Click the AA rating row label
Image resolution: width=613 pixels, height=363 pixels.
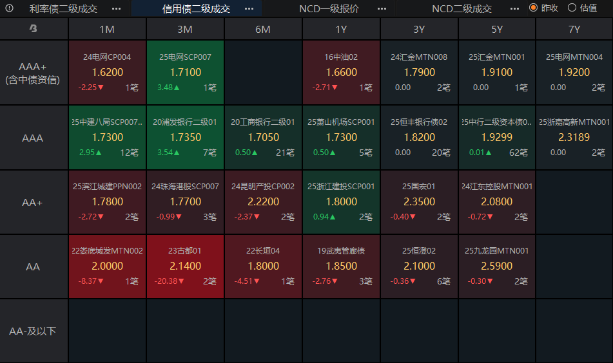(x=33, y=266)
